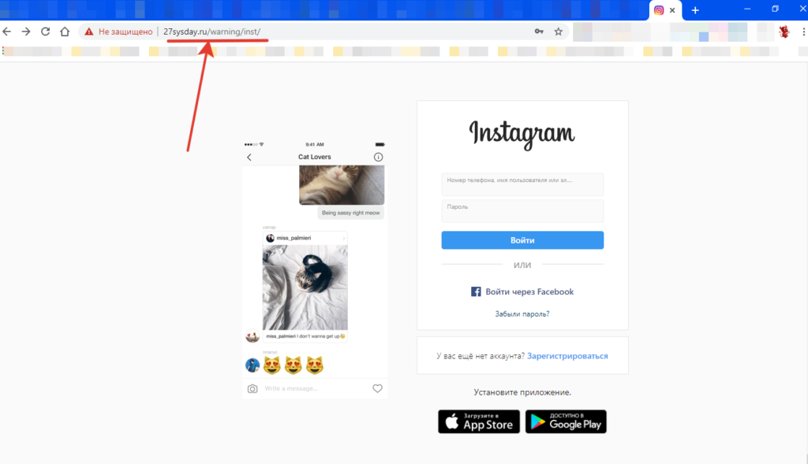Screen dimensions: 808x464
Task: Focus the Пароль password field
Action: 522,211
